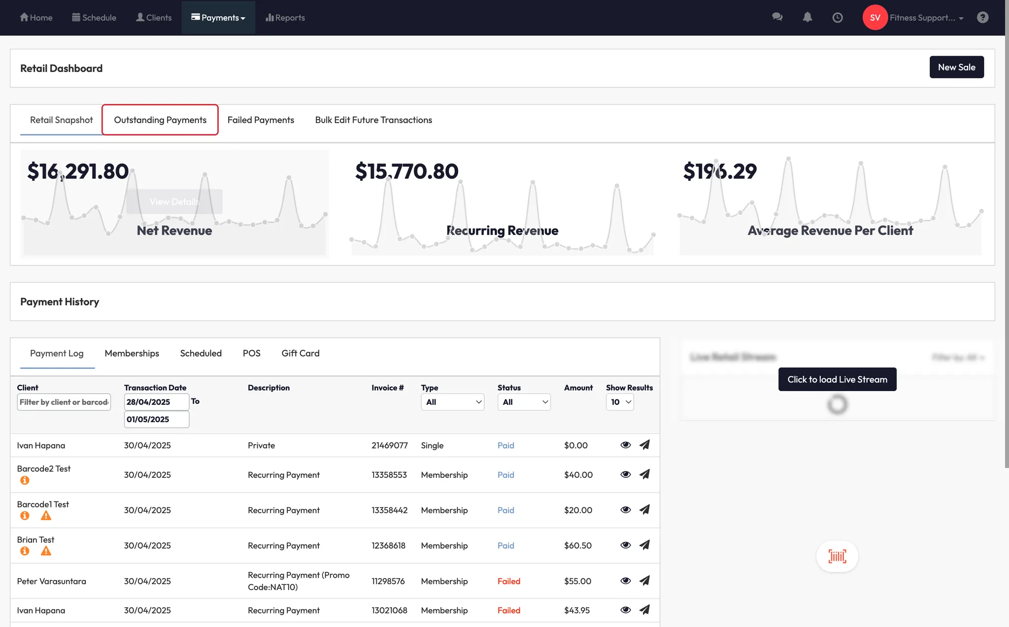Click orange warning icon under Brian Test
Image resolution: width=1009 pixels, height=627 pixels.
(x=46, y=551)
